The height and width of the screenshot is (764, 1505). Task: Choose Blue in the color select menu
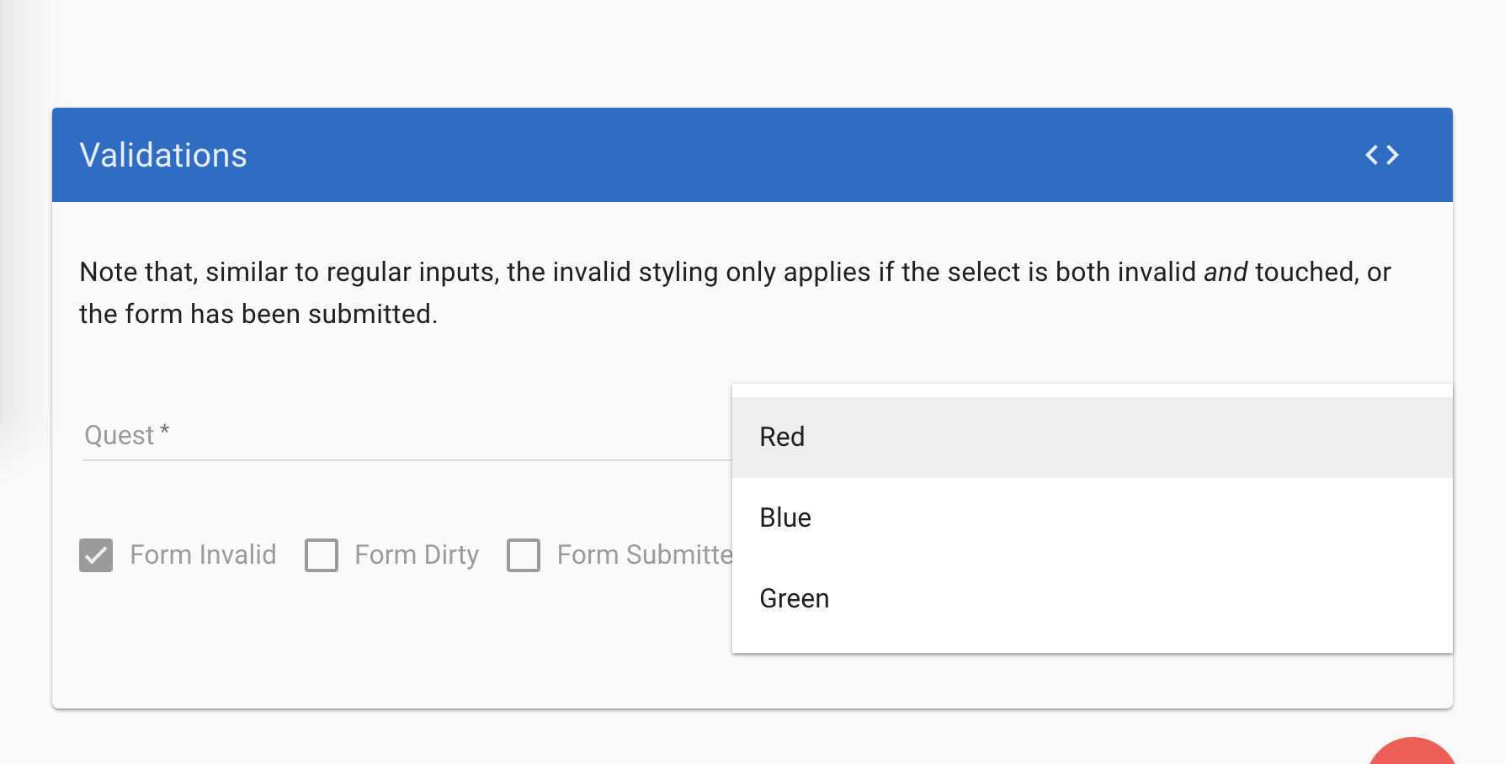(x=784, y=517)
